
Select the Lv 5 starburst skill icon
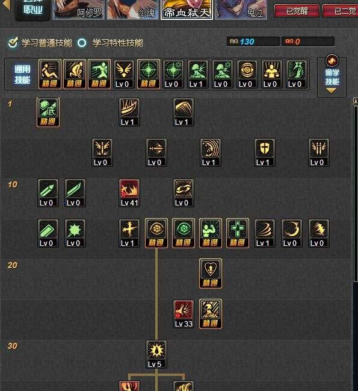(156, 354)
